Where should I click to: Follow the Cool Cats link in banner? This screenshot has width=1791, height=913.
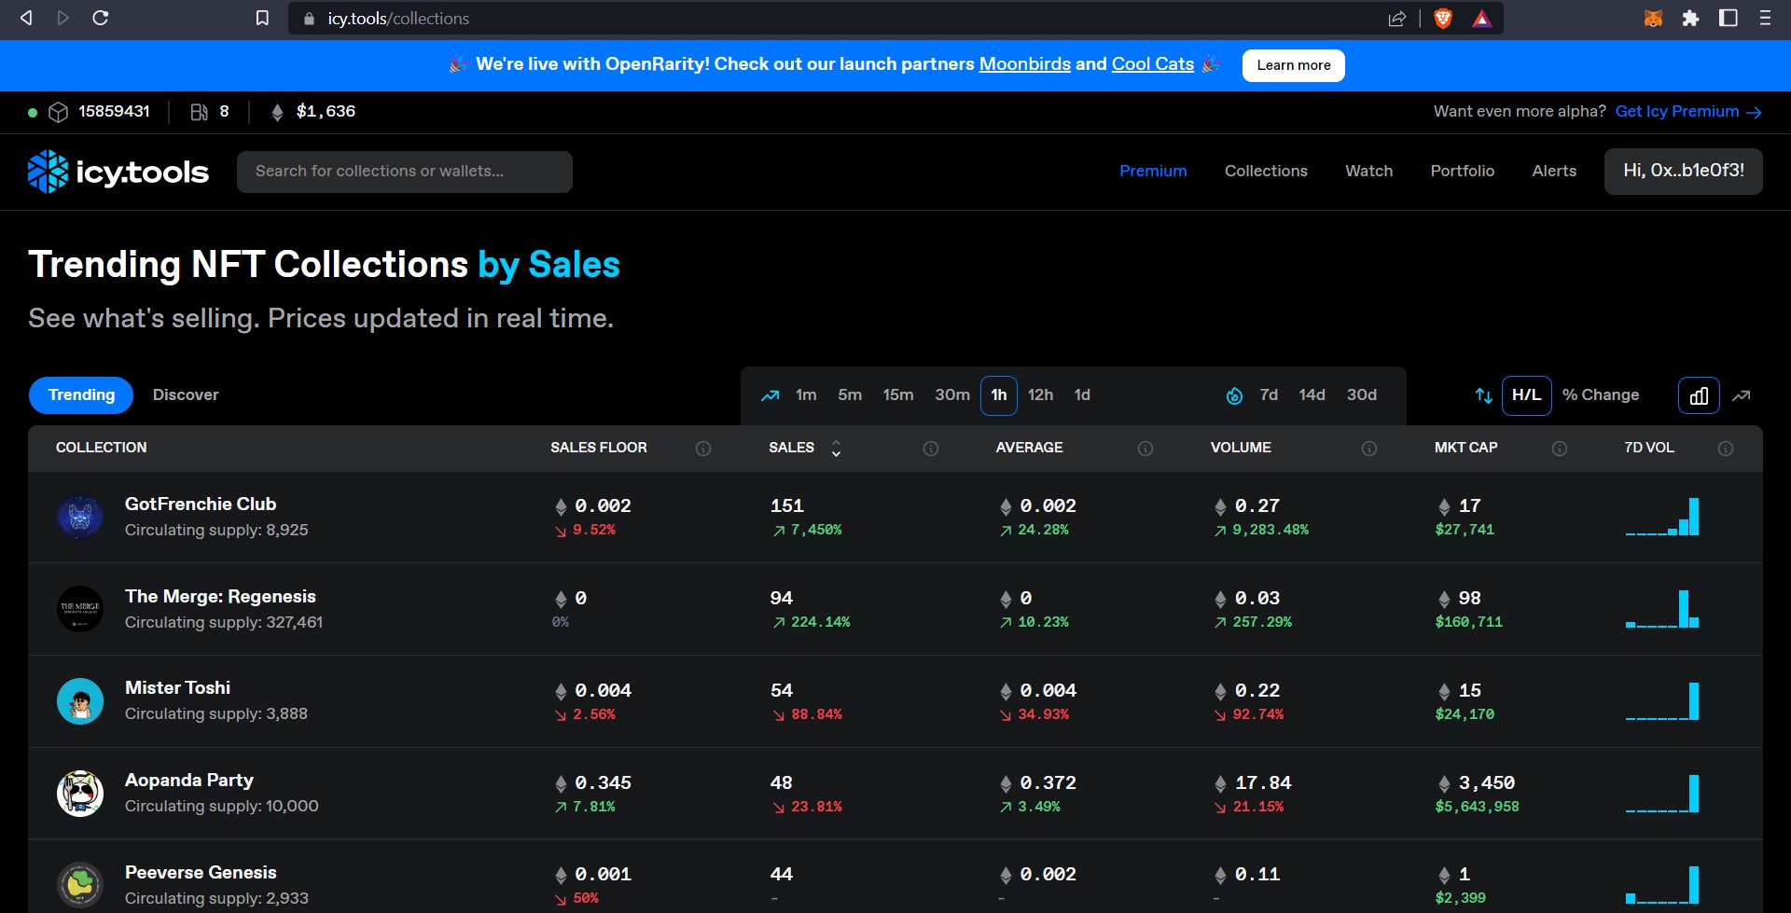[1153, 64]
